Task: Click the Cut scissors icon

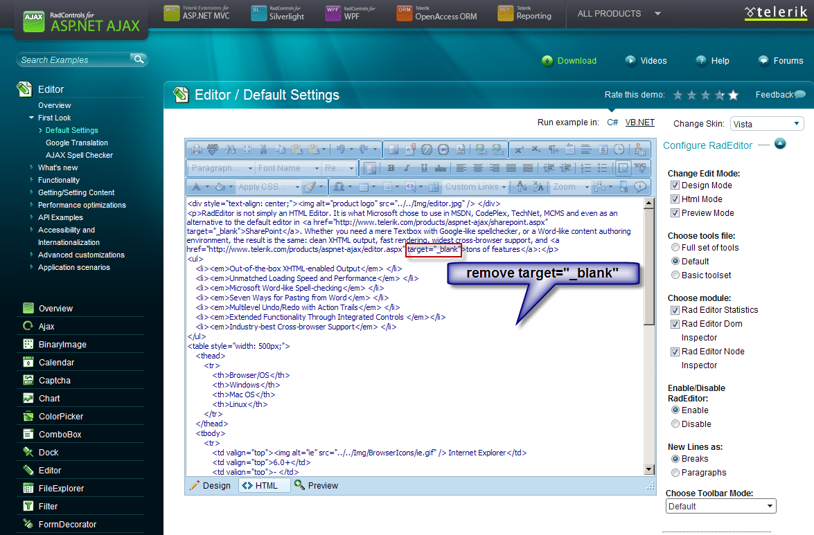Action: pos(264,149)
